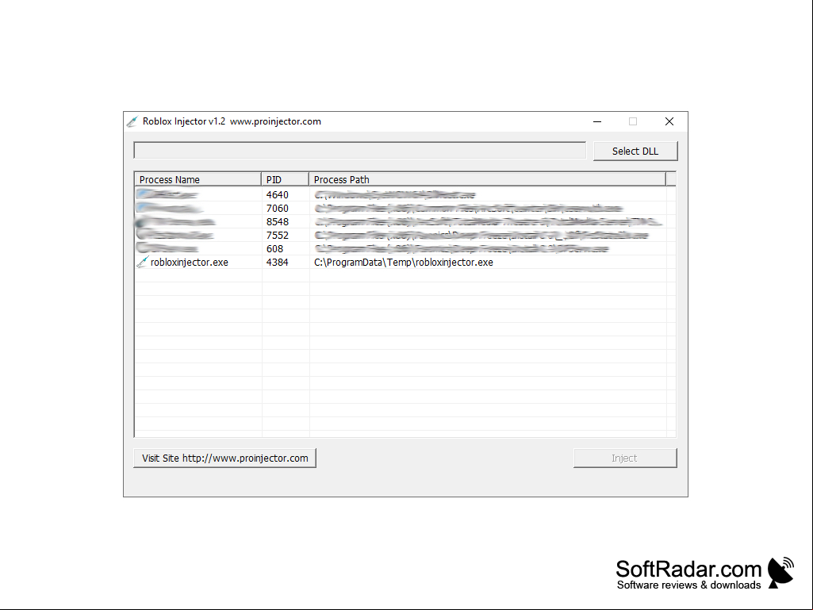This screenshot has height=610, width=813.
Task: Sort by PID column header
Action: pos(285,179)
